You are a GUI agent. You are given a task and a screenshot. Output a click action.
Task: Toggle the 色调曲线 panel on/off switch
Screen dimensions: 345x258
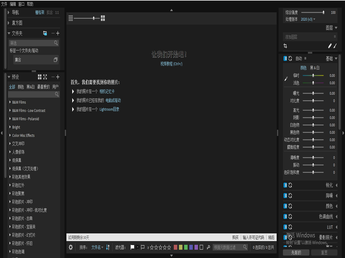pyautogui.click(x=285, y=217)
